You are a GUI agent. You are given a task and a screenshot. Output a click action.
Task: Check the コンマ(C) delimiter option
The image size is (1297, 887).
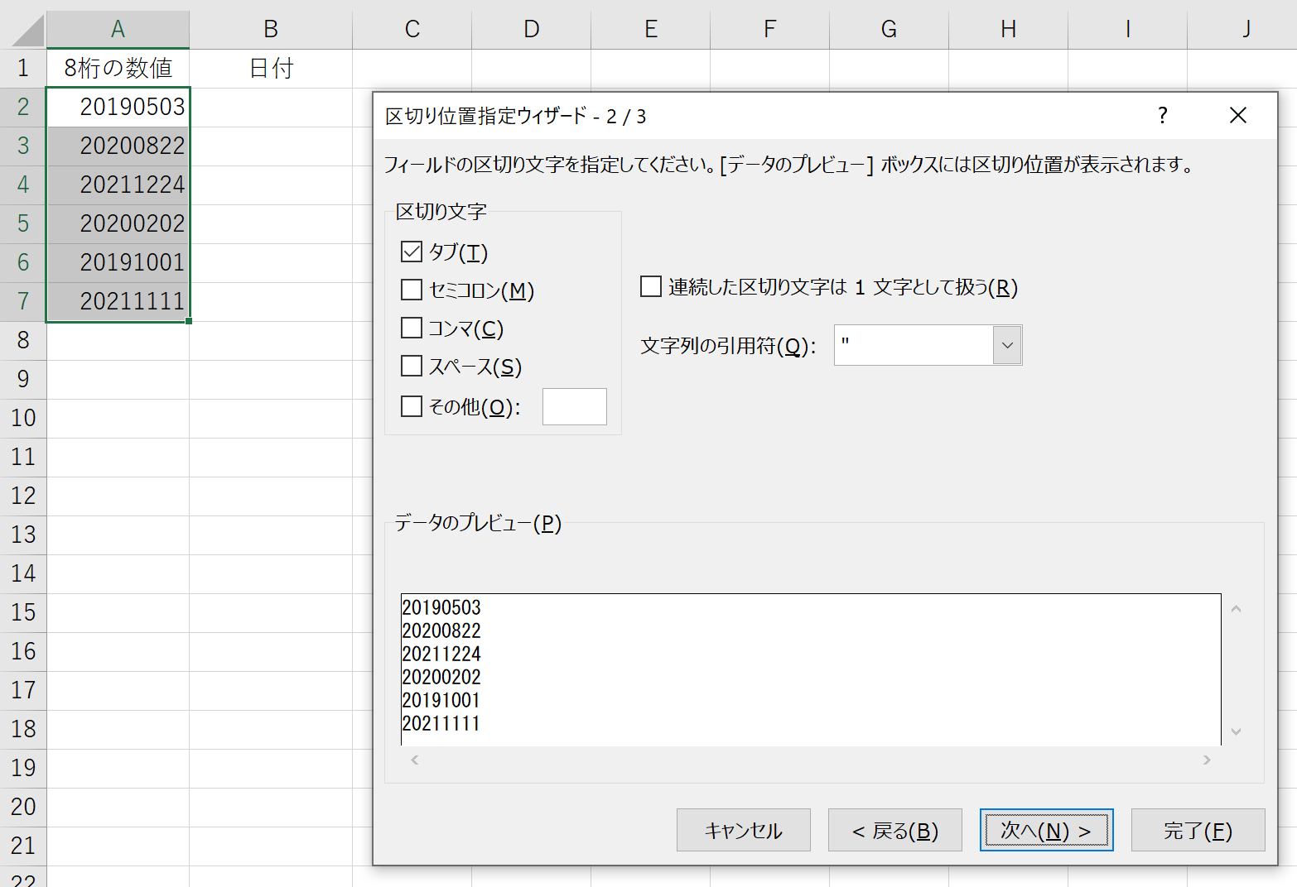pos(412,328)
